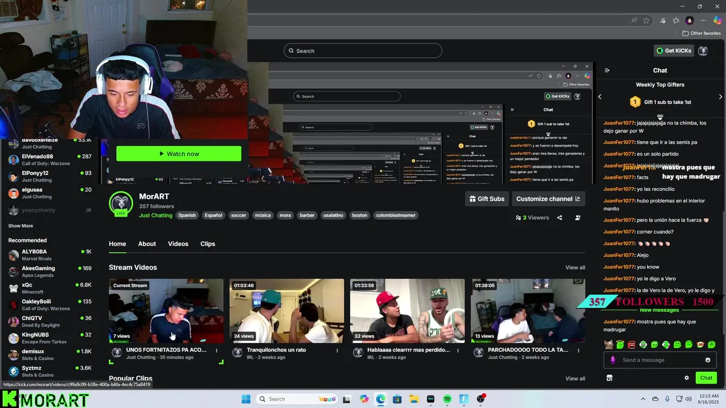Open the Edge settings and more menu
The image size is (726, 408).
[x=703, y=20]
